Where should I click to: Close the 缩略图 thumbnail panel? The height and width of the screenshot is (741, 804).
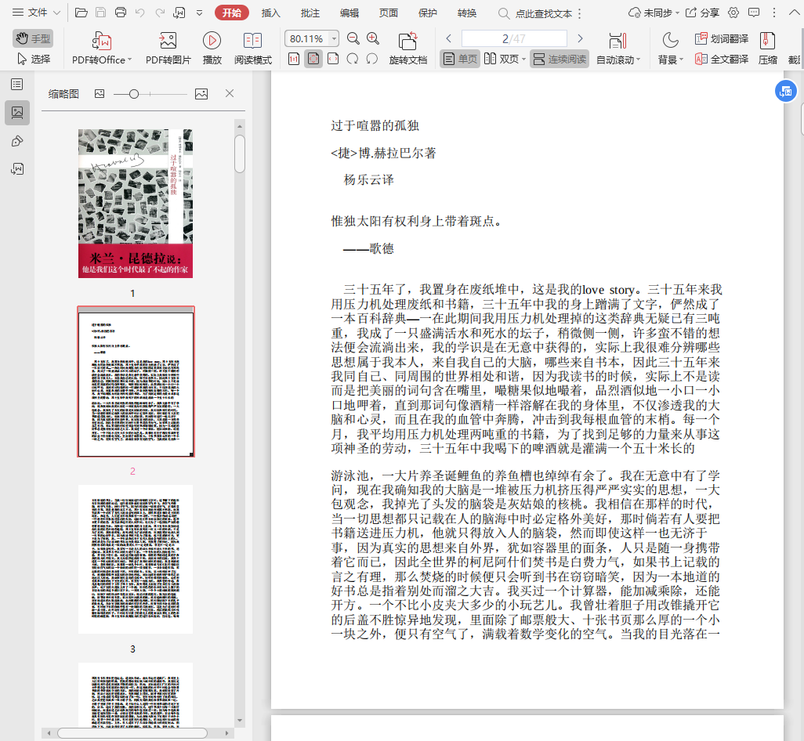pyautogui.click(x=230, y=93)
